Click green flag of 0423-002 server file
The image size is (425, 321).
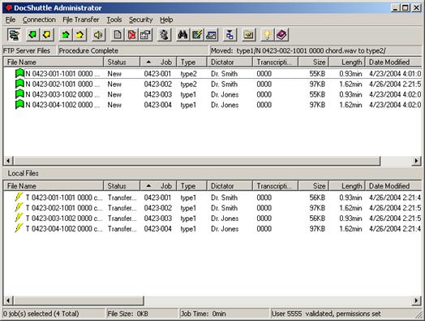point(19,84)
